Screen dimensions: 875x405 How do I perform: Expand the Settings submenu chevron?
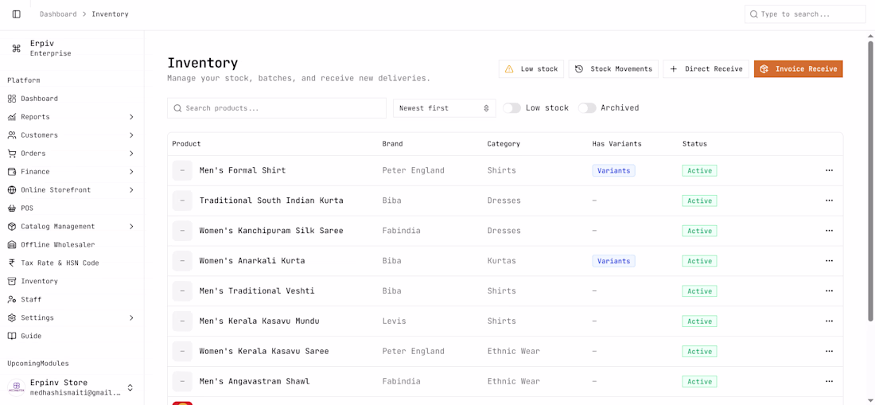[132, 318]
